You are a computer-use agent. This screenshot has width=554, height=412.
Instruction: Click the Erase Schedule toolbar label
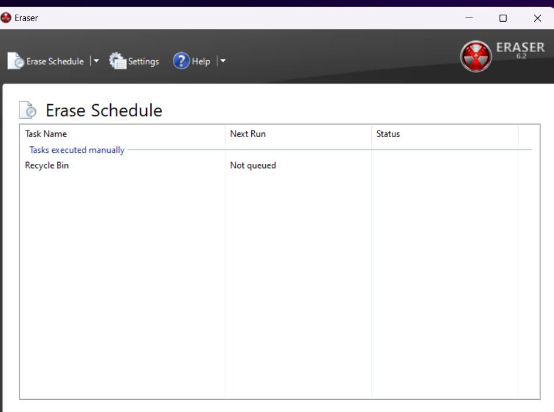54,60
